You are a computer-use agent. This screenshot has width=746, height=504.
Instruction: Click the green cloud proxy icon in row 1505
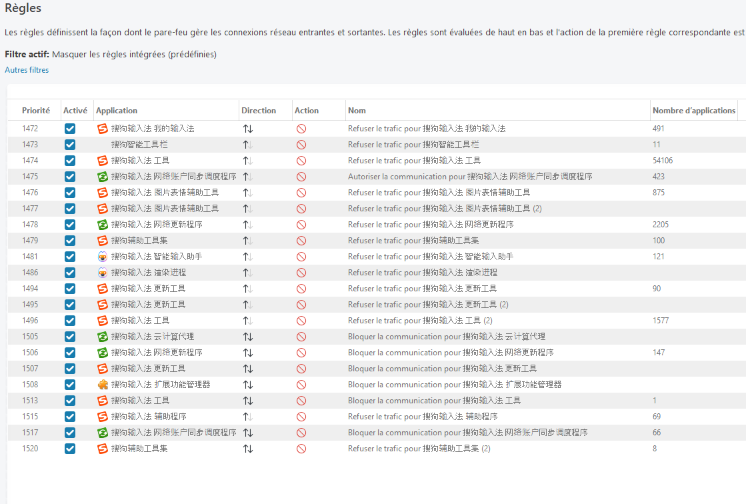pyautogui.click(x=102, y=337)
